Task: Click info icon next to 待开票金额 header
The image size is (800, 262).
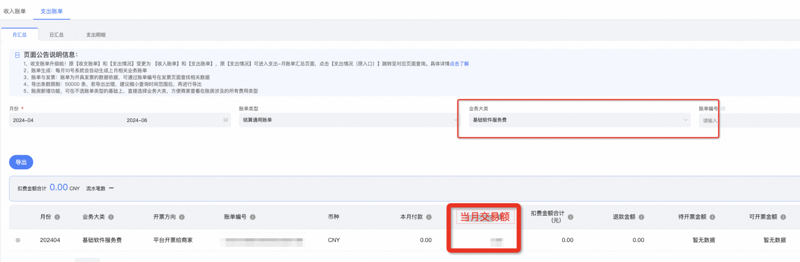Action: pyautogui.click(x=713, y=217)
